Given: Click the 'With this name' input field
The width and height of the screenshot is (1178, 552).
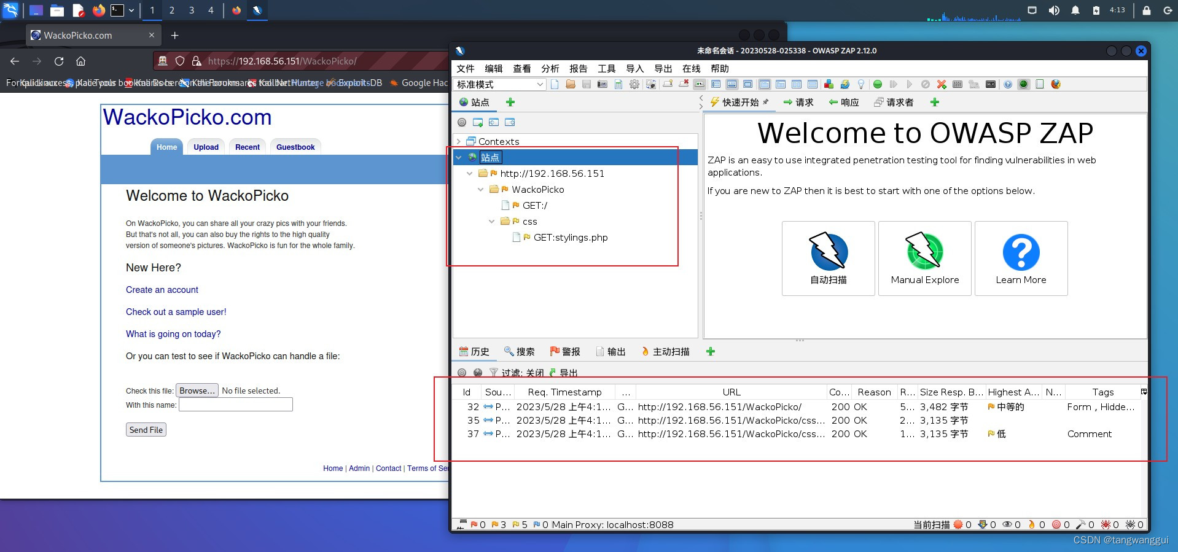Looking at the screenshot, I should click(x=236, y=405).
